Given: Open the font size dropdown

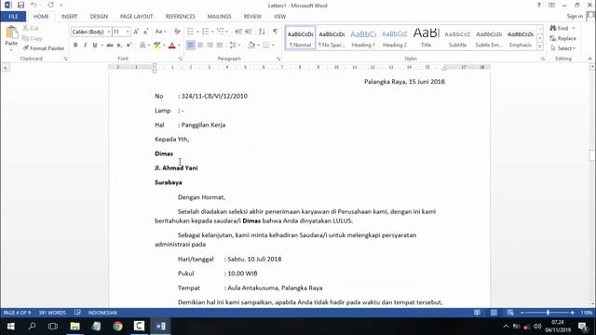Looking at the screenshot, I should (x=128, y=32).
